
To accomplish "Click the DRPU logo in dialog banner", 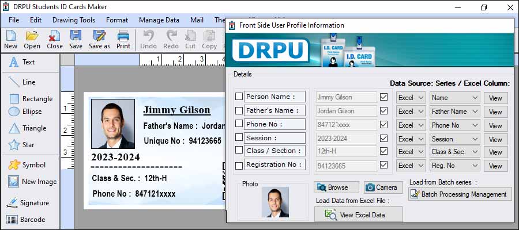I will 271,50.
